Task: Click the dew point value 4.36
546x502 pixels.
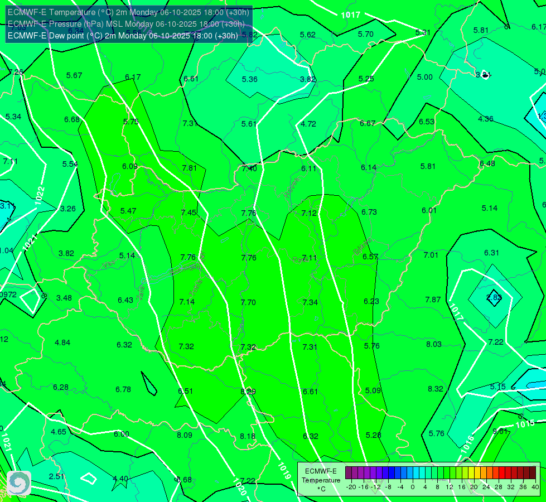Action: coord(485,119)
